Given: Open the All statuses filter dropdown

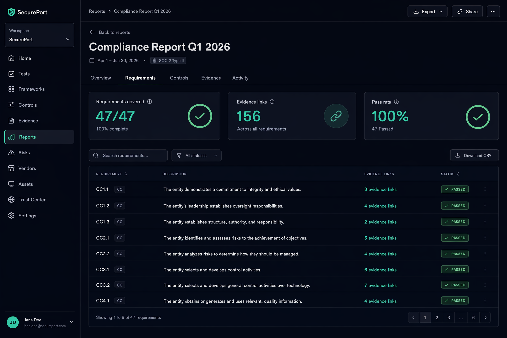Looking at the screenshot, I should [196, 155].
